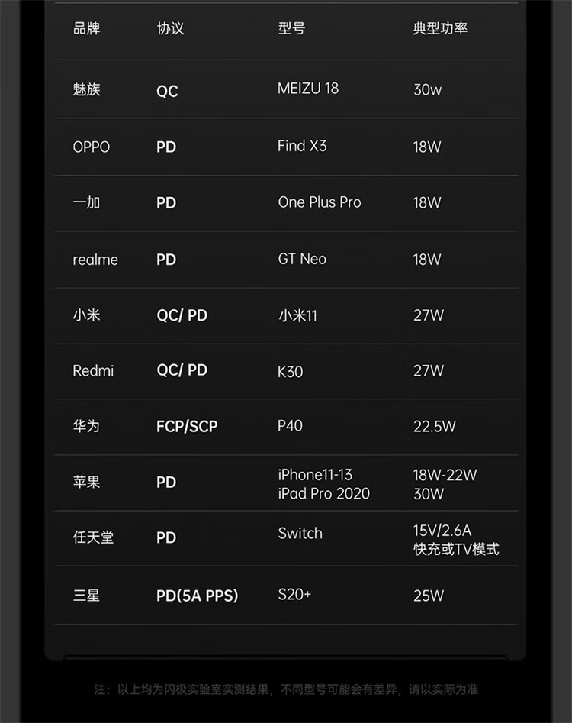
Task: Select the Switch model cell
Action: [x=300, y=534]
